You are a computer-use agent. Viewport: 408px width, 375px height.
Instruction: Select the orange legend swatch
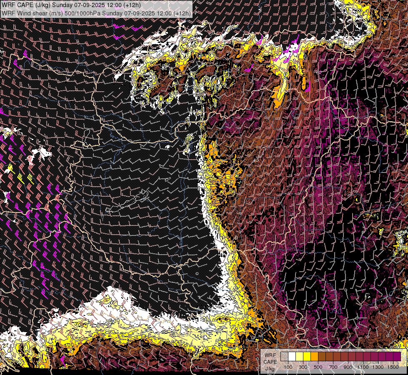(314, 356)
